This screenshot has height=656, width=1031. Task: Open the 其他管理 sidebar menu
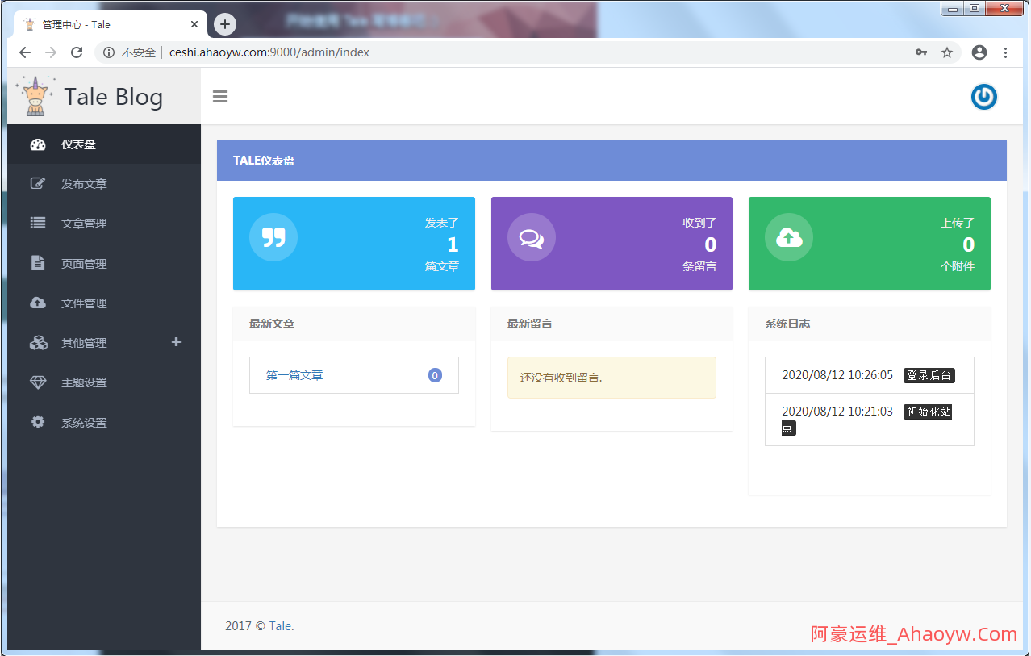84,343
